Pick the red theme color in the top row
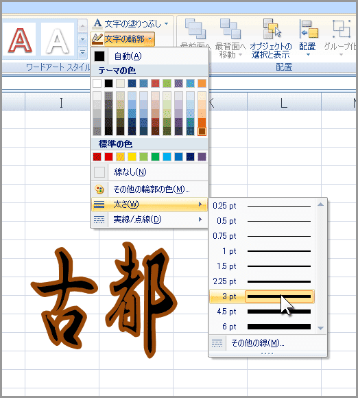The image size is (358, 398). coord(155,83)
